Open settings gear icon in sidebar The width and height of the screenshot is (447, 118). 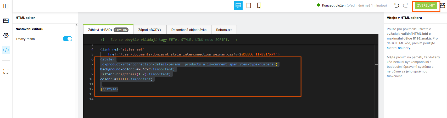[6, 35]
